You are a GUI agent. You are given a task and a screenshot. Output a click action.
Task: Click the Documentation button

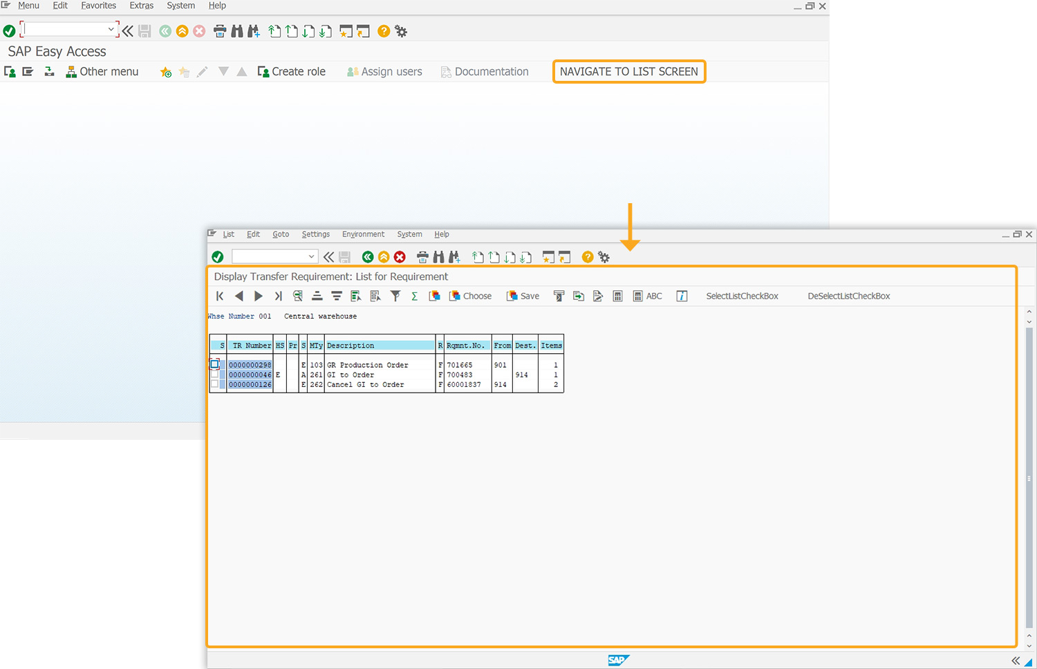tap(485, 72)
